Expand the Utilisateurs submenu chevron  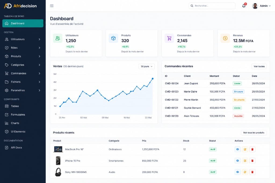pyautogui.click(x=39, y=39)
